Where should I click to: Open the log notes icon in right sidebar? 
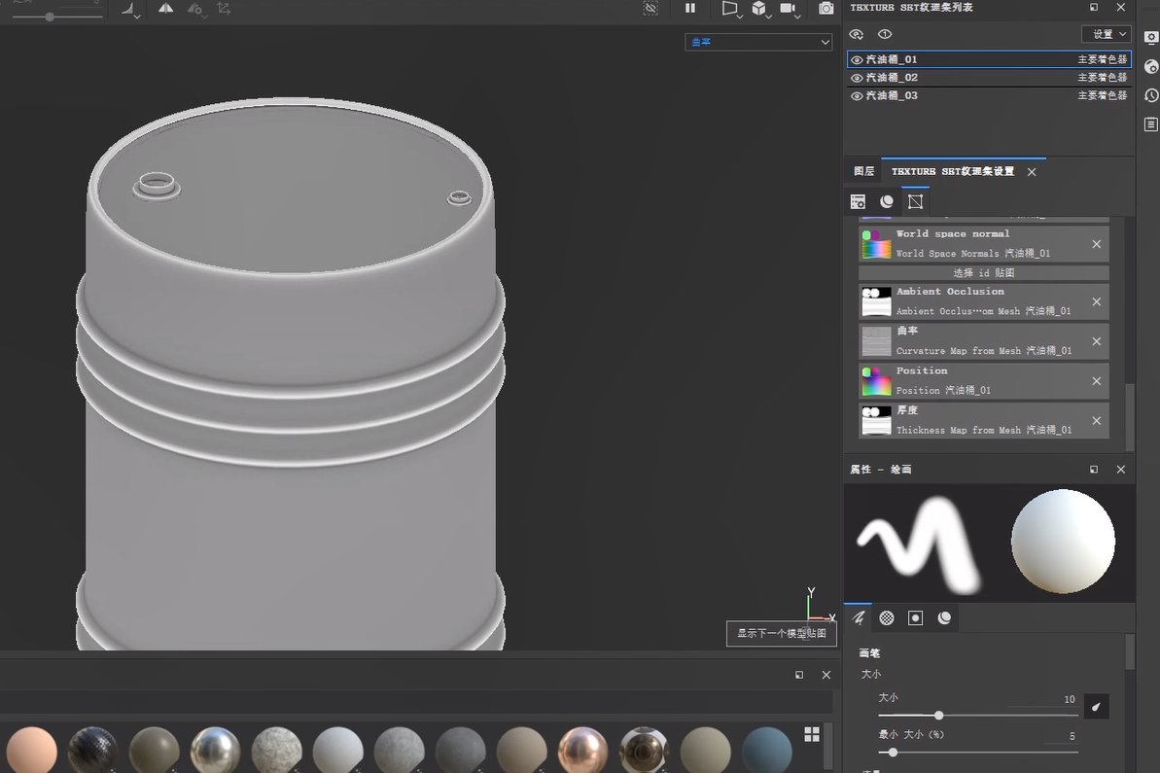pos(1151,124)
